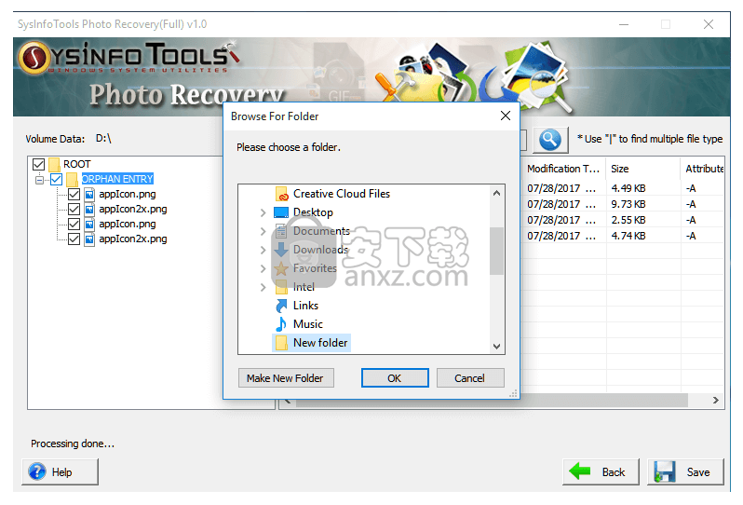Cancel the Browse For Folder dialog
This screenshot has height=505, width=743.
coord(470,378)
